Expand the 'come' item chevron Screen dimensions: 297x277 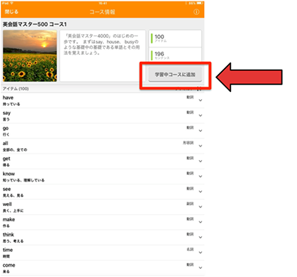(x=200, y=267)
